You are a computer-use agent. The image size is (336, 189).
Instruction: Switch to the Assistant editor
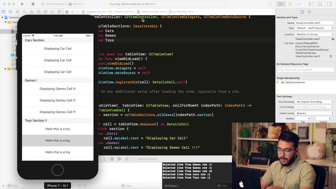tap(290, 4)
